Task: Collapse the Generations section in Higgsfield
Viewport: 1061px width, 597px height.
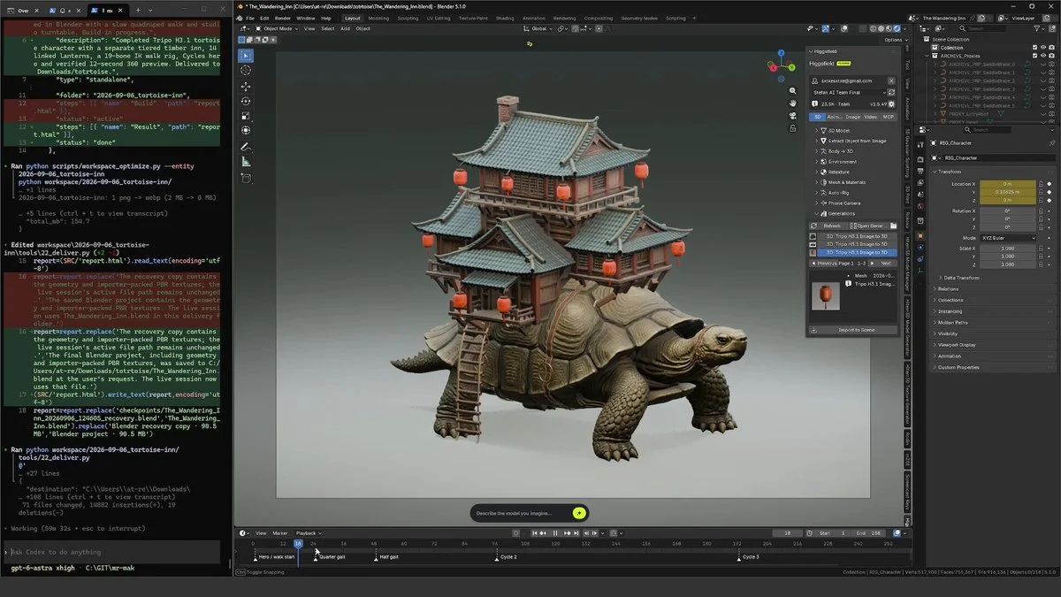Action: tap(836, 213)
